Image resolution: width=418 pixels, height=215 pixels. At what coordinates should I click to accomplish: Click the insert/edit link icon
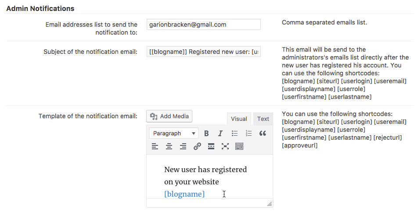coord(197,147)
